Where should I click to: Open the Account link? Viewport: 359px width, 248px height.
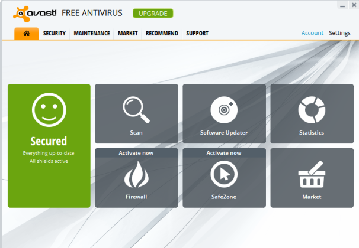[312, 33]
